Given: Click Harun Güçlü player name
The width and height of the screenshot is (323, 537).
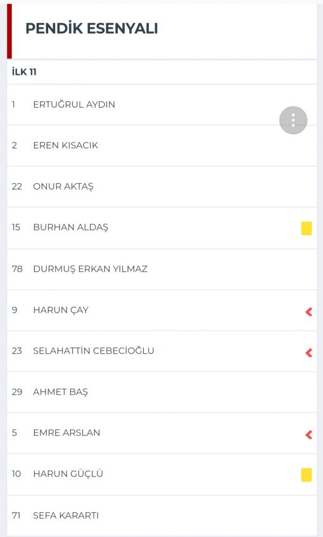Looking at the screenshot, I should click(x=68, y=474).
